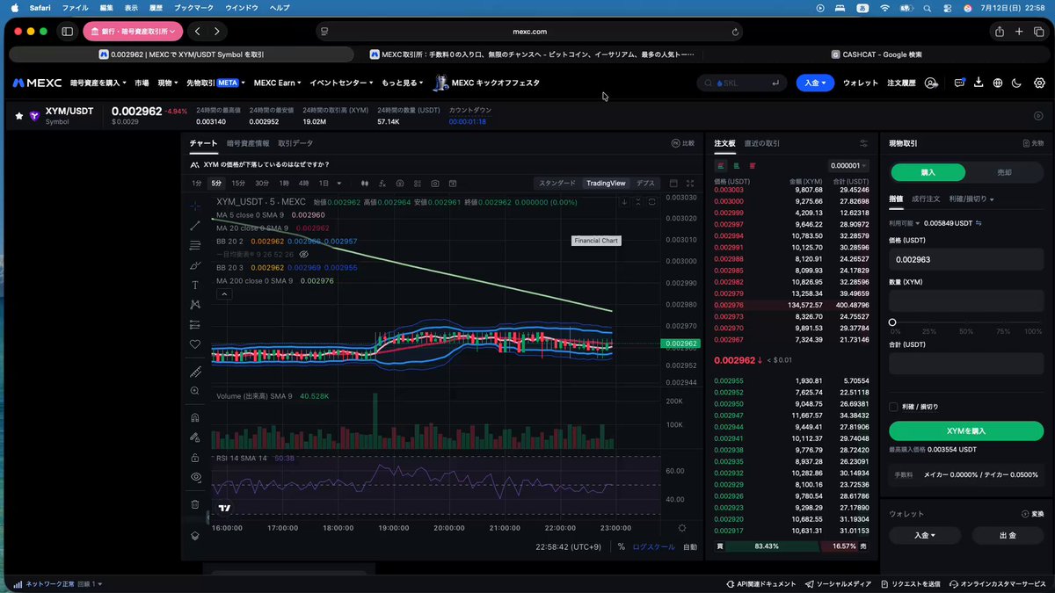Collapse the indicator legend with chevron button
1055x593 pixels.
coord(223,295)
